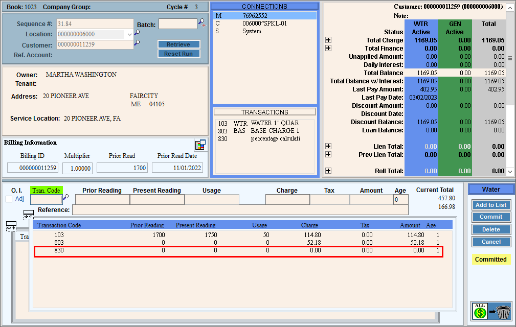Click the Retrieve button
Viewport: 516px width, 327px height.
[178, 44]
